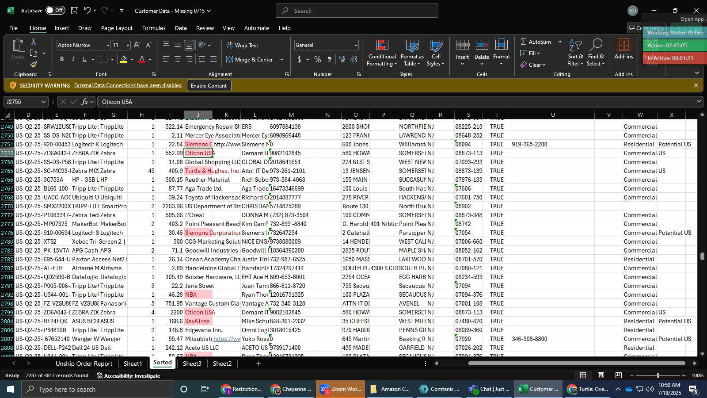The image size is (707, 398).
Task: Toggle Align Left button
Action: (x=166, y=59)
